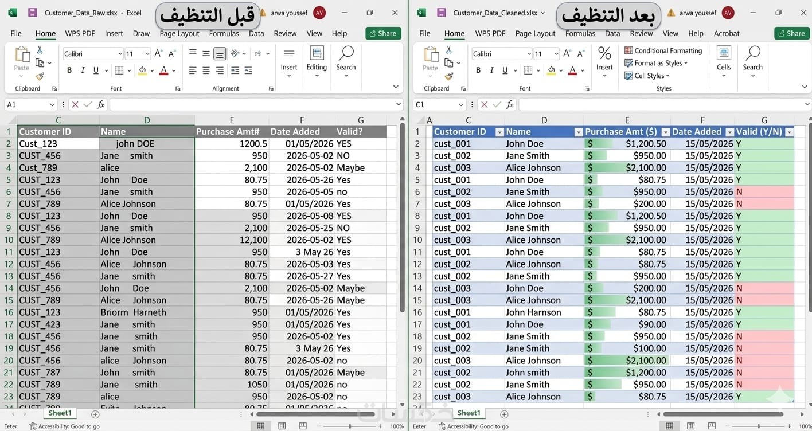Open the Review tab in the Cleaned window

641,33
